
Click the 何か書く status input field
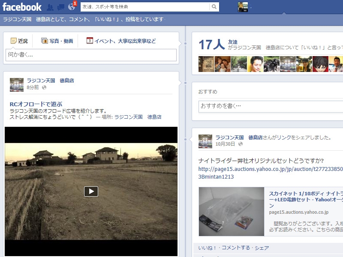click(91, 55)
